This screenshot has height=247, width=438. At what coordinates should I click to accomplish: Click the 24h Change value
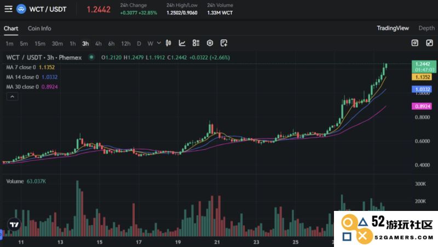click(x=139, y=13)
